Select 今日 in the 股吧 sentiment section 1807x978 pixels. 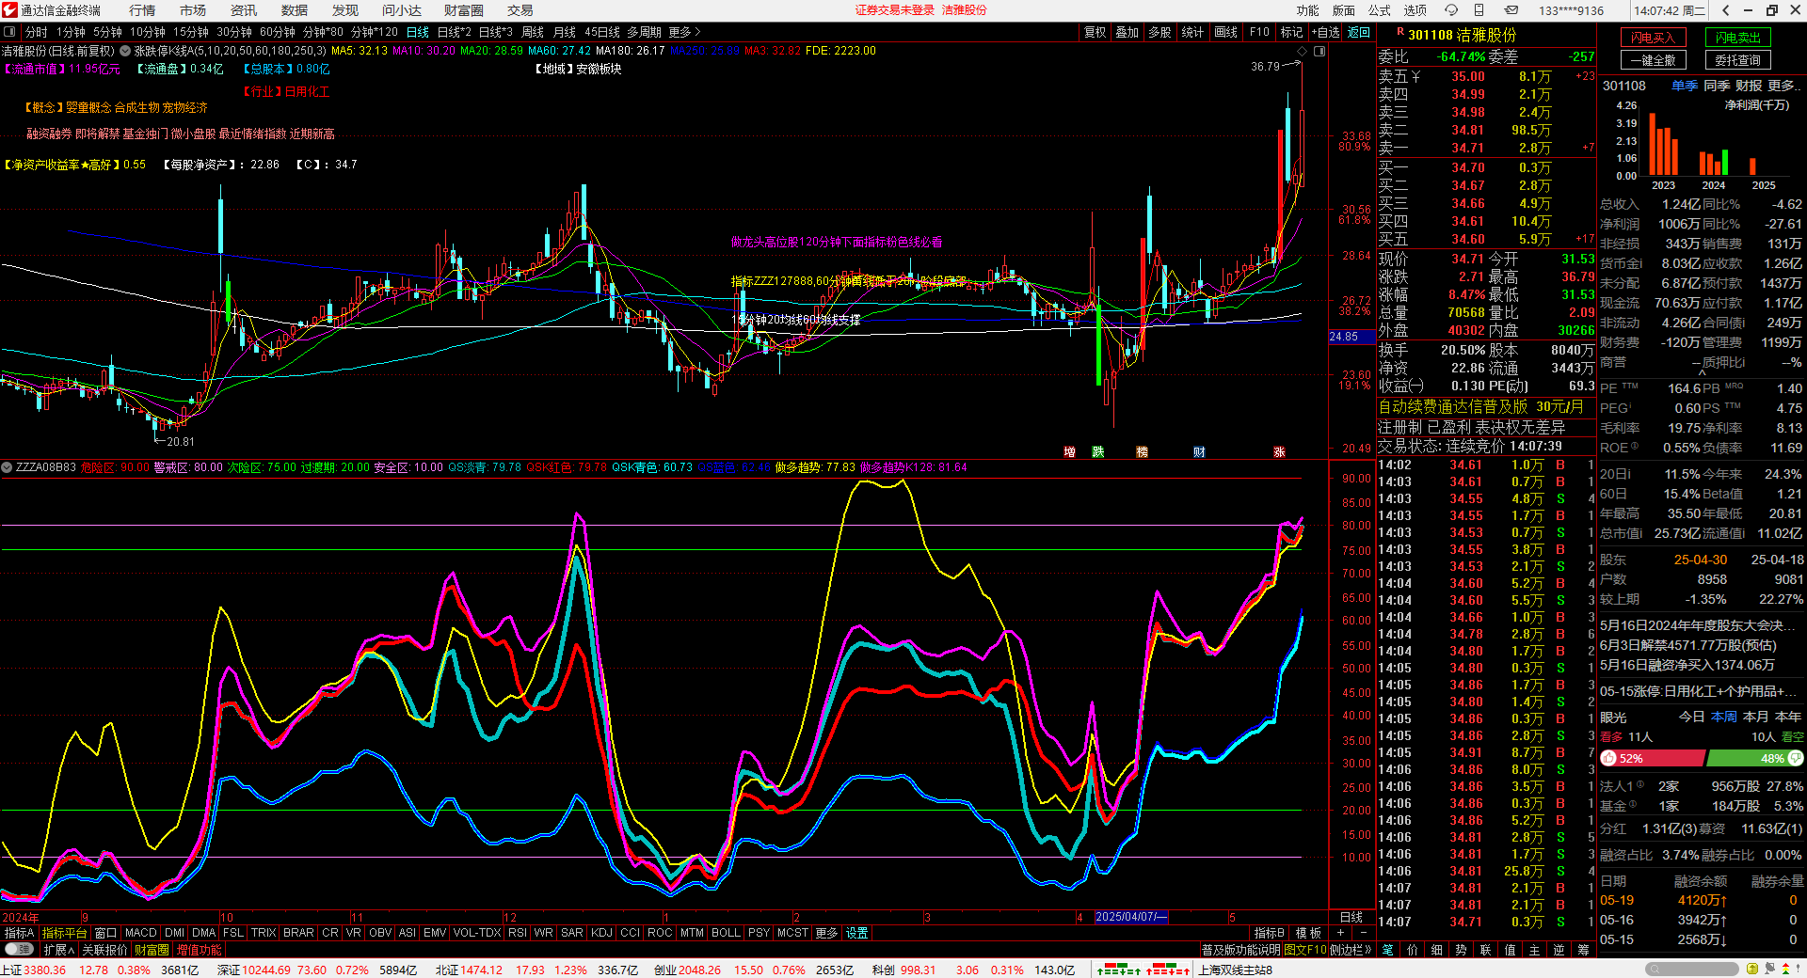1691,717
